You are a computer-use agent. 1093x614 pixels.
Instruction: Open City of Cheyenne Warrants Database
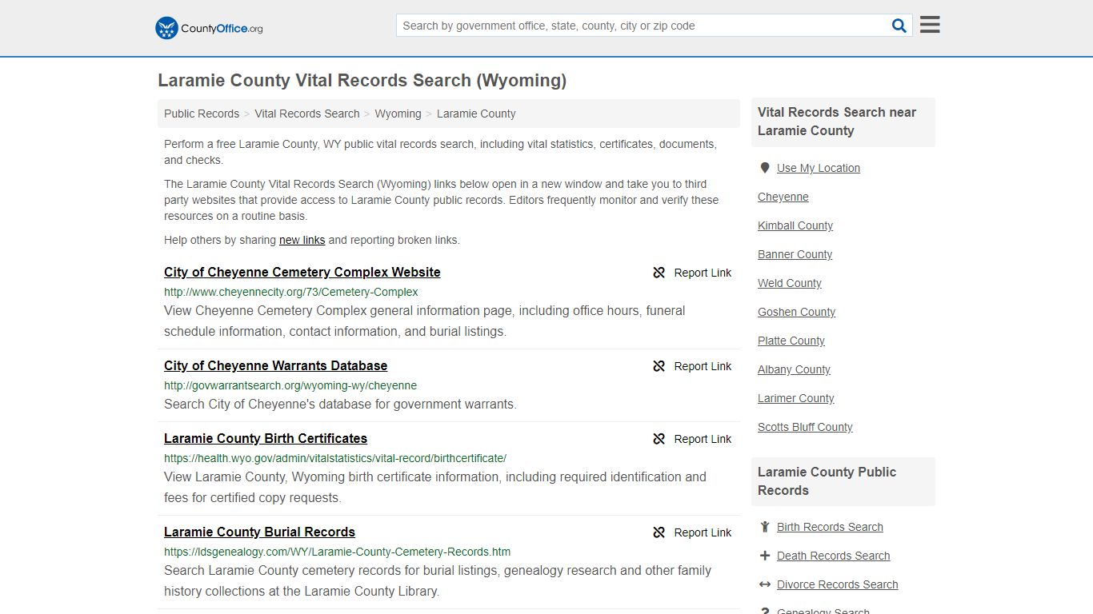tap(276, 366)
